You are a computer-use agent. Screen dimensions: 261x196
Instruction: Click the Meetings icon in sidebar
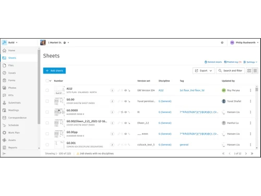click(4, 110)
